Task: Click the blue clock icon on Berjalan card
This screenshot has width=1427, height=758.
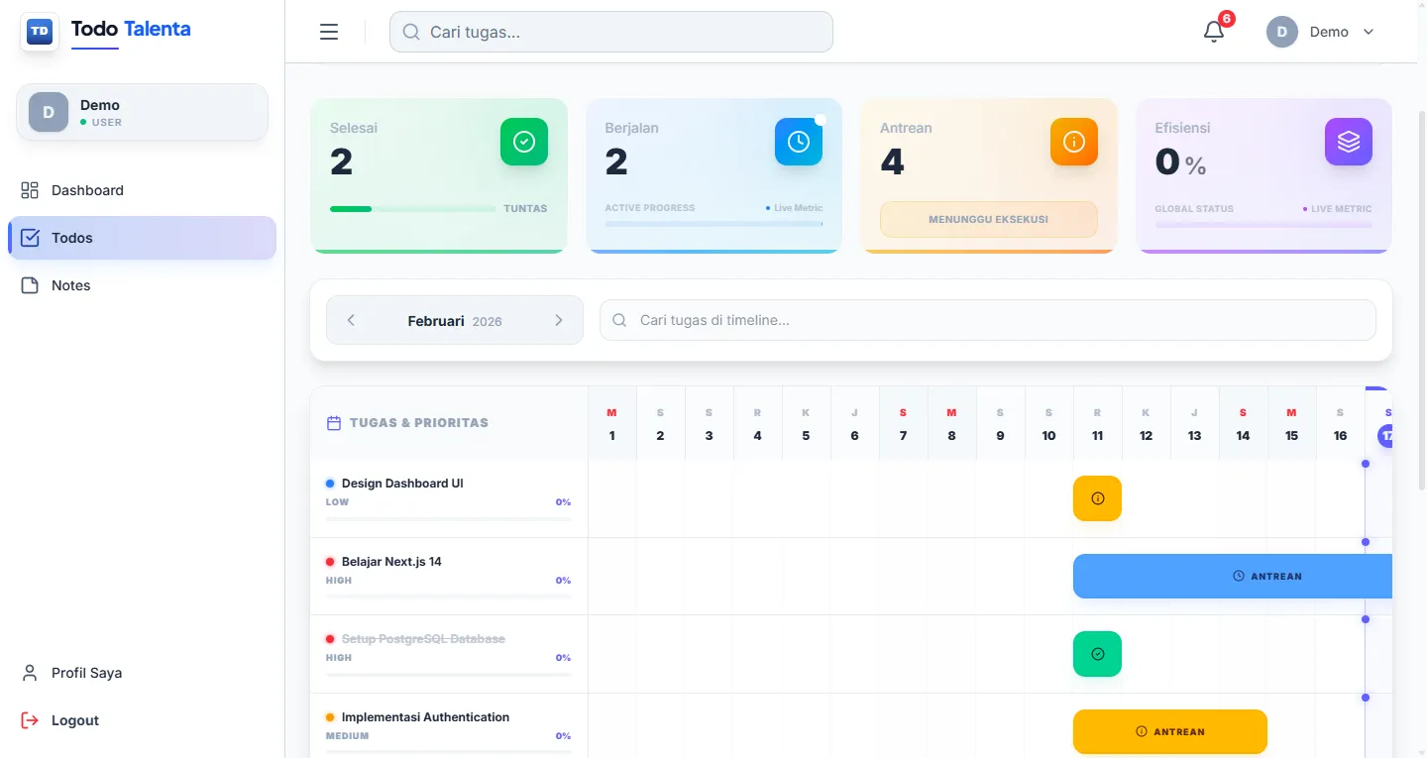Action: [799, 142]
